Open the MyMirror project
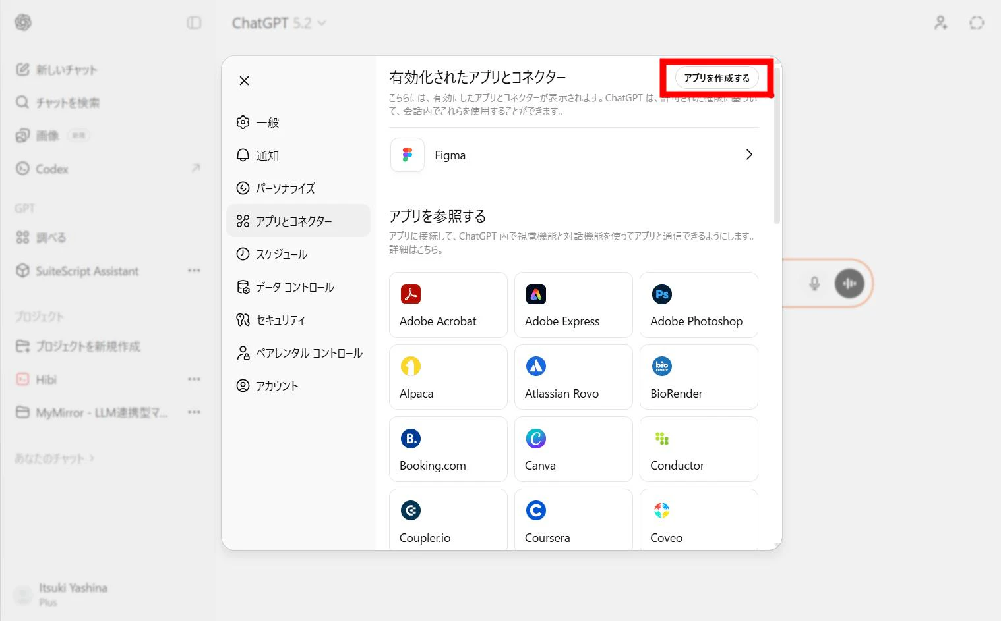The height and width of the screenshot is (621, 1001). [92, 412]
